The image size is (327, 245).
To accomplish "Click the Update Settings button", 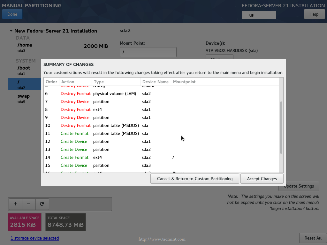I will coord(299,186).
